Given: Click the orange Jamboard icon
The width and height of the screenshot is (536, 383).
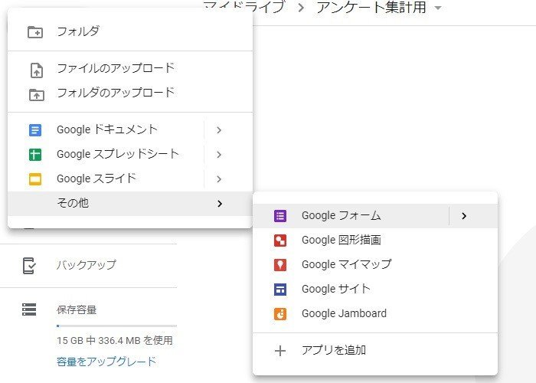Looking at the screenshot, I should tap(280, 314).
